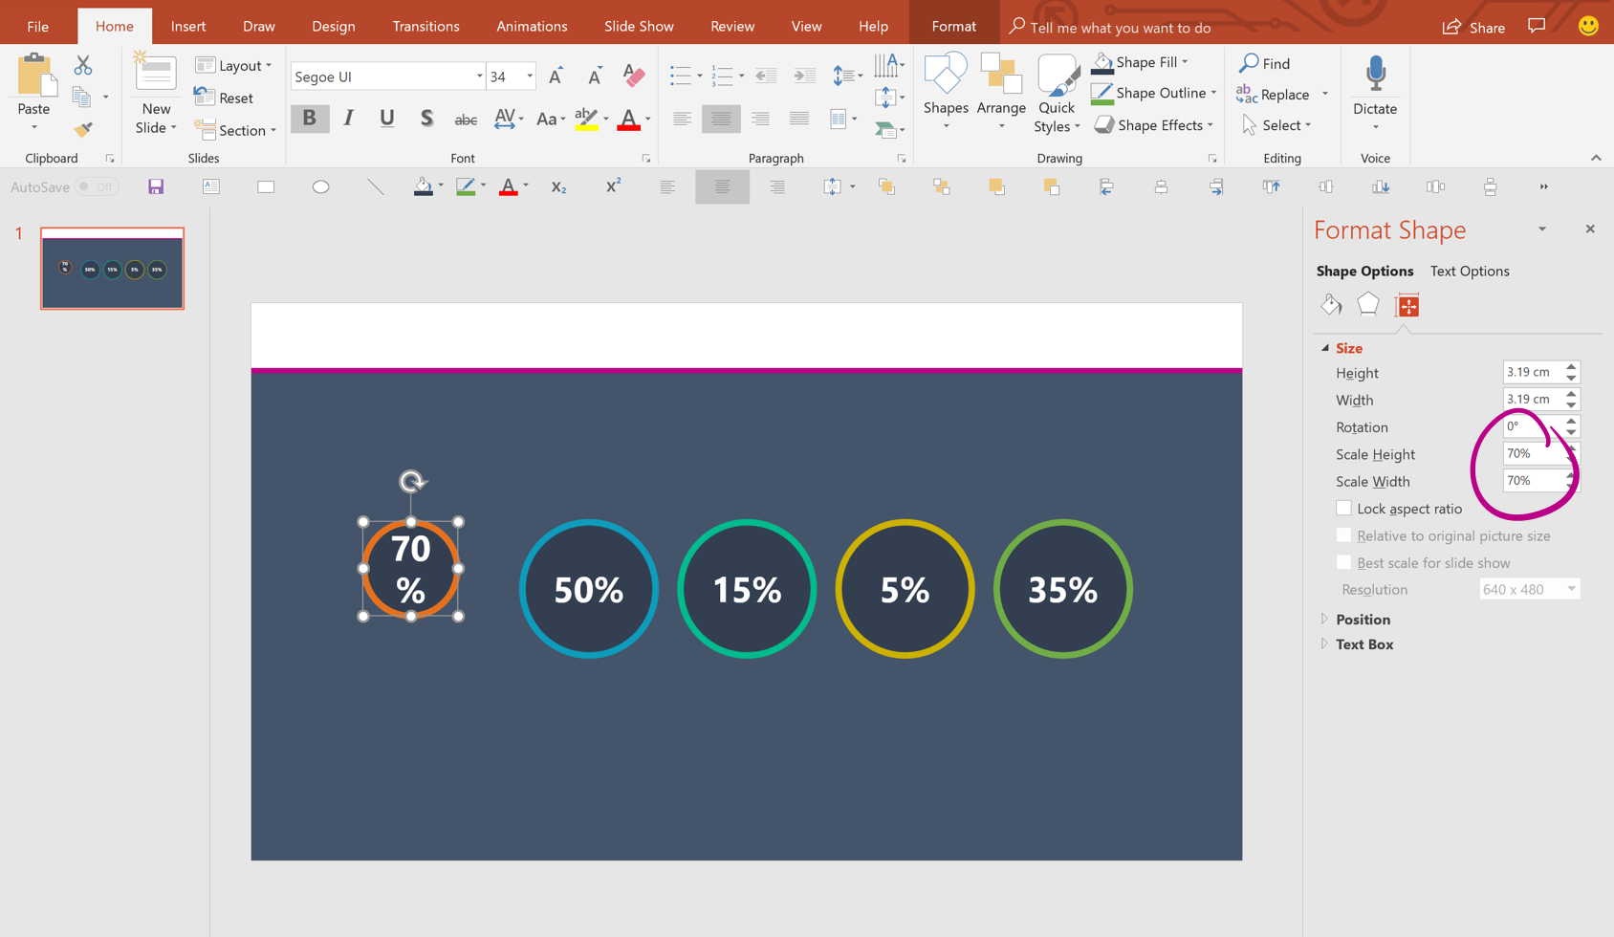The height and width of the screenshot is (937, 1614).
Task: Open the Section dropdown
Action: (235, 130)
